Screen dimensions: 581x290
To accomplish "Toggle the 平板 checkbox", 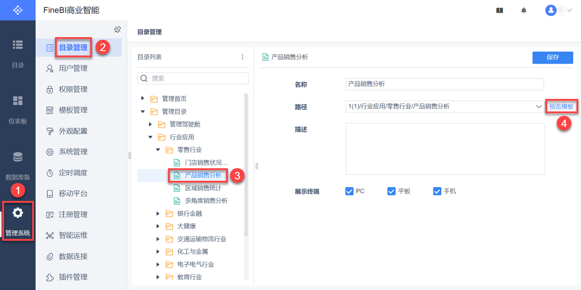I will click(x=392, y=191).
